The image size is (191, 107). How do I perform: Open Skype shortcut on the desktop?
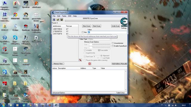click(15, 40)
